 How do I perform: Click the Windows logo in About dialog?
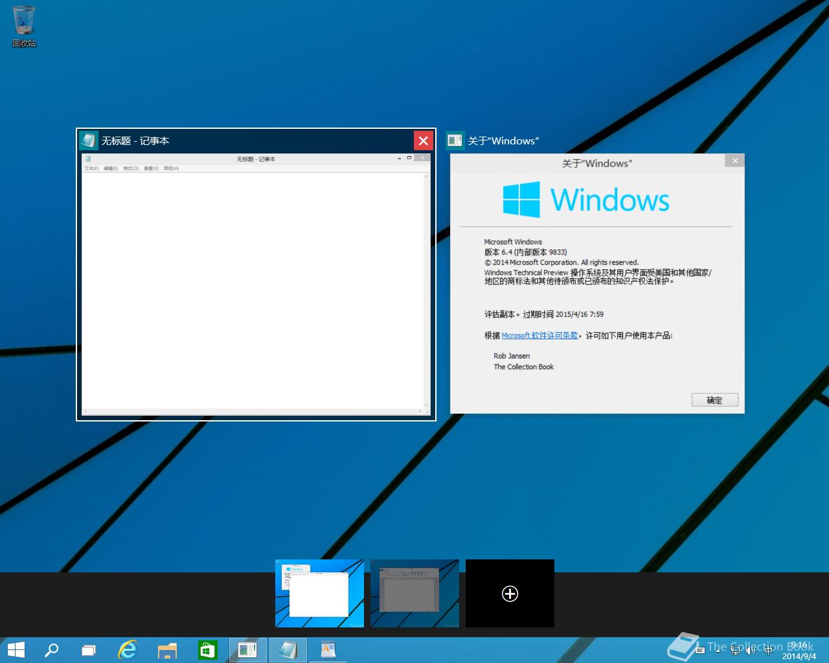521,199
